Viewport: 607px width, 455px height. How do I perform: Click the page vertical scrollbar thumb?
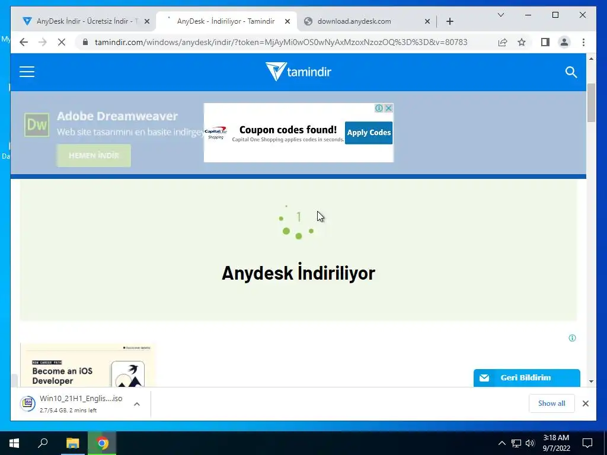pyautogui.click(x=591, y=102)
